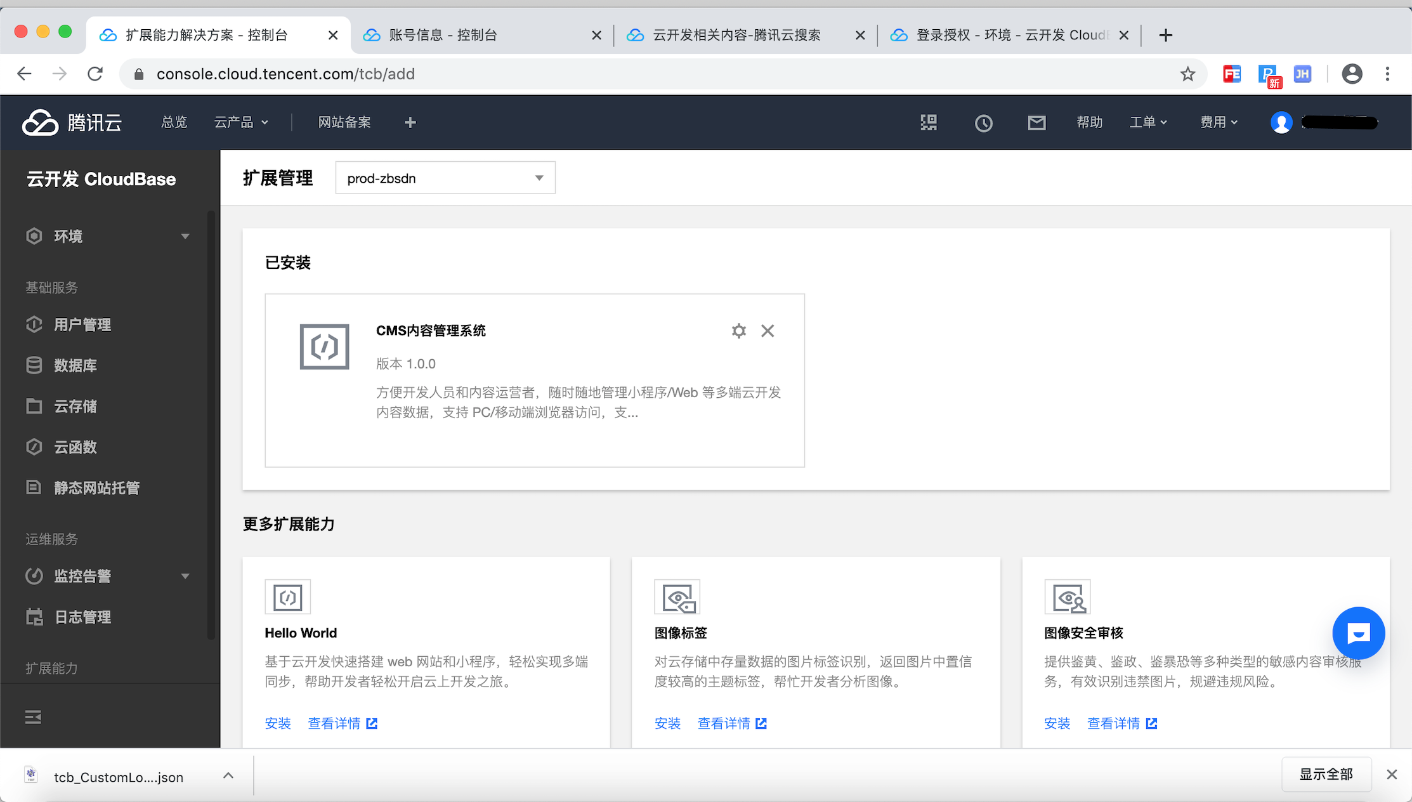
Task: Collapse sidebar using bottom menu icon
Action: coord(33,717)
